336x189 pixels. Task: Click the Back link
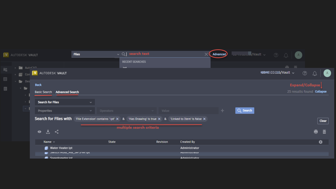pyautogui.click(x=38, y=85)
